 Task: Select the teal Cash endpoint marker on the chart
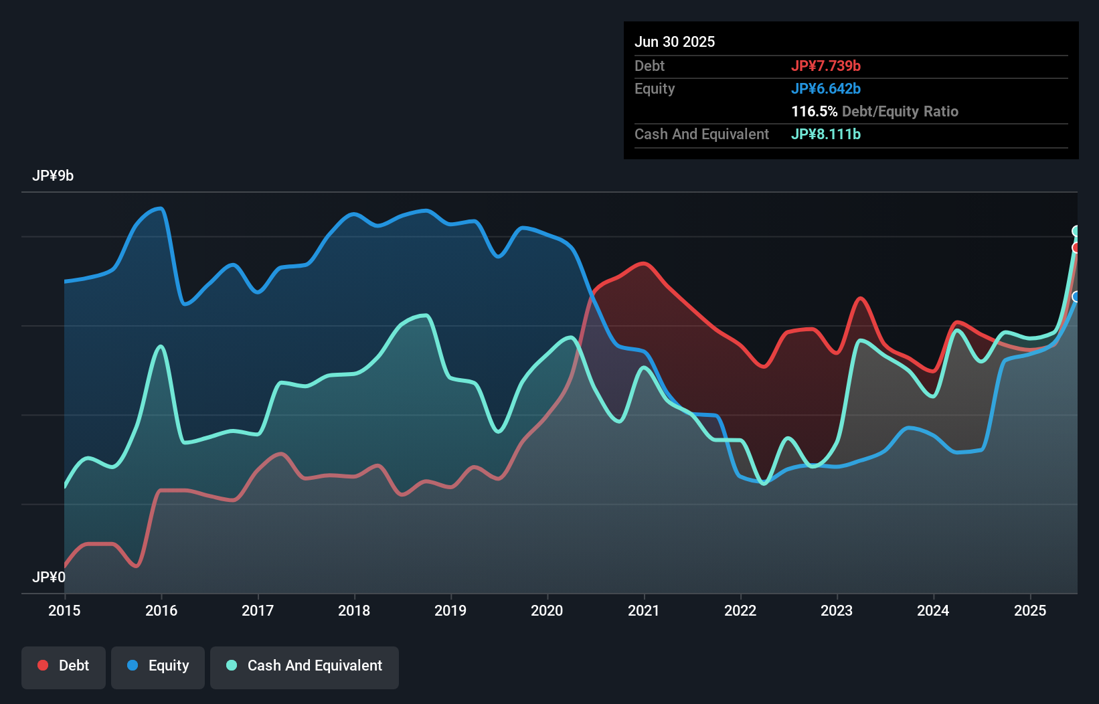1076,230
